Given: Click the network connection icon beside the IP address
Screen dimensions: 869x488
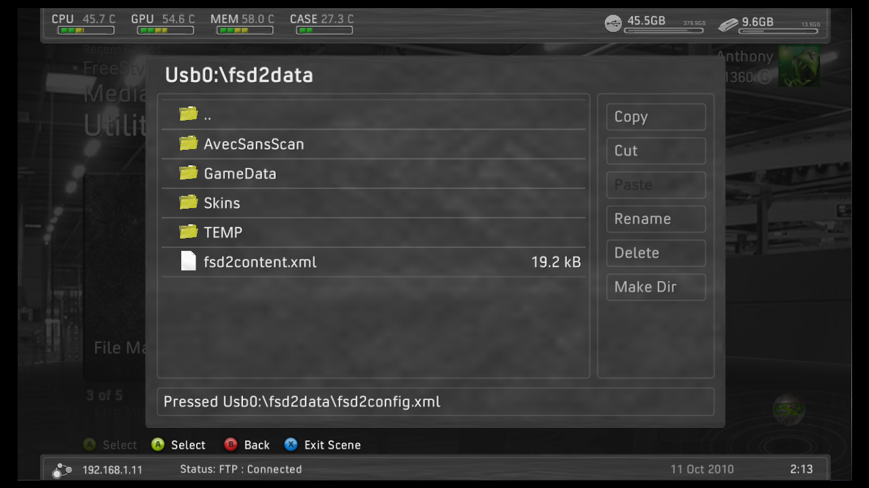Looking at the screenshot, I should point(62,469).
